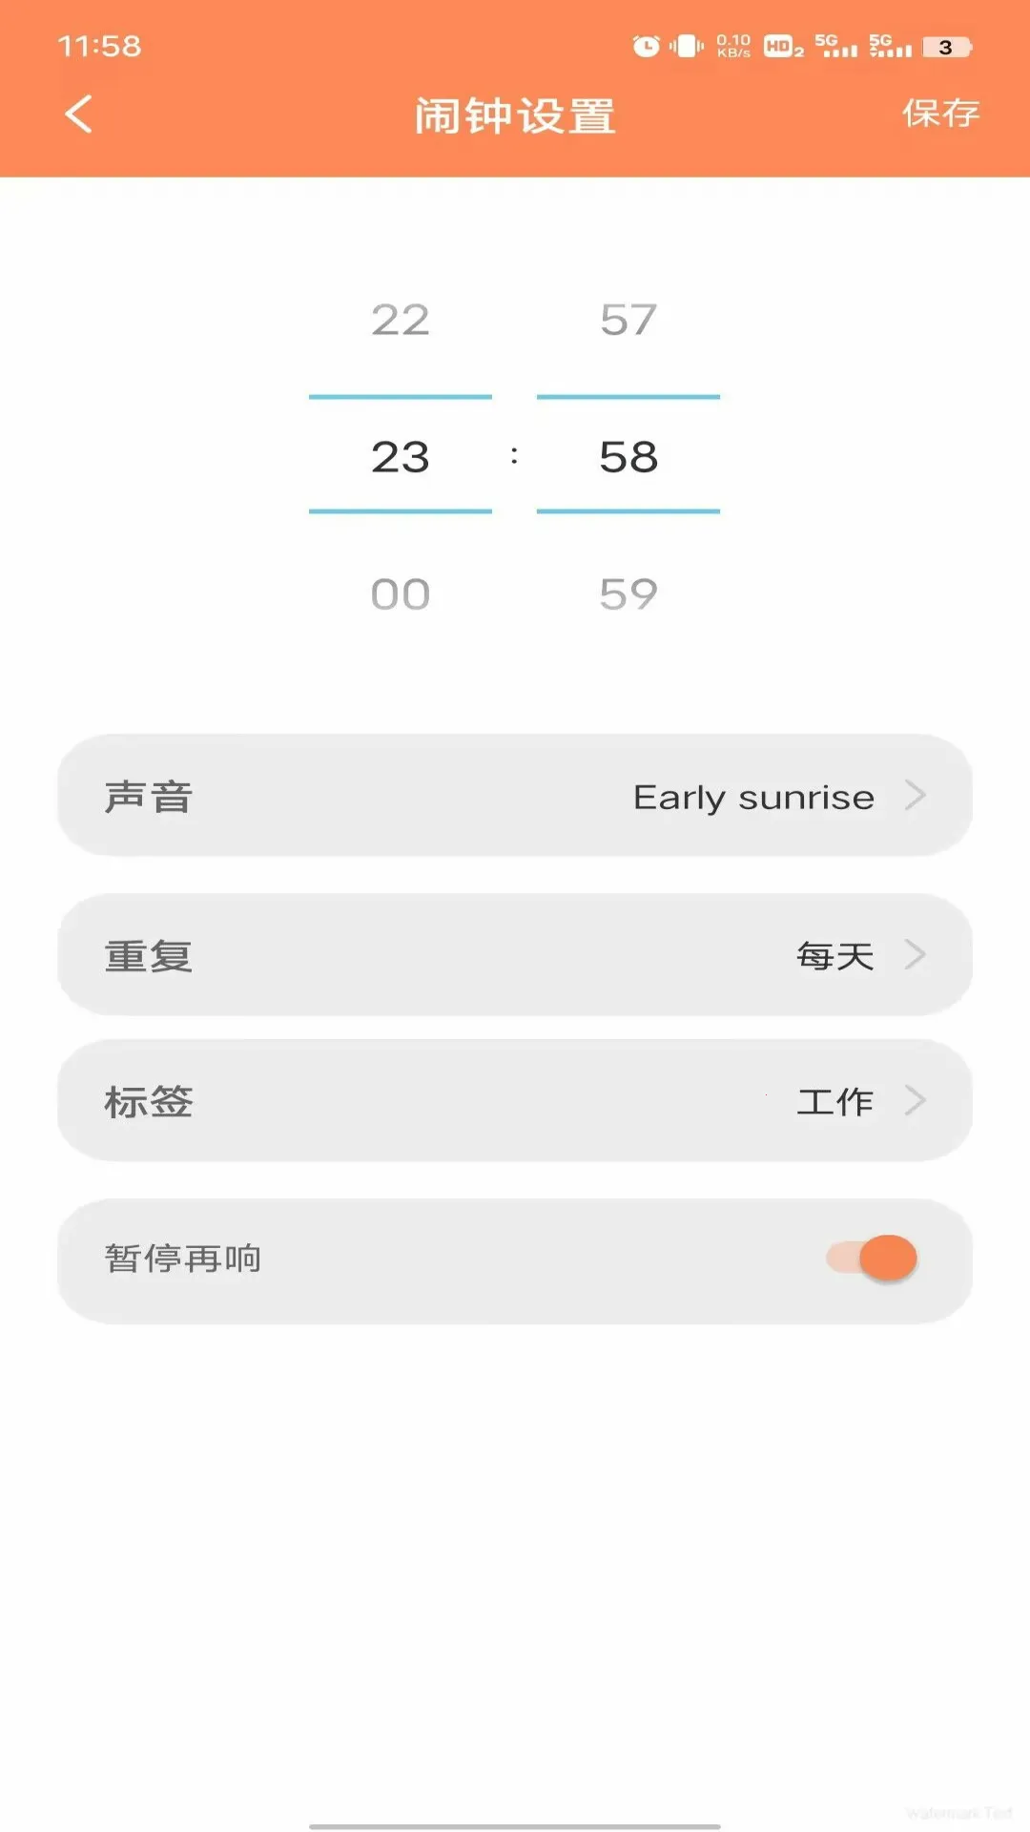Select hour 22 in time picker
This screenshot has width=1030, height=1832.
[x=401, y=320]
